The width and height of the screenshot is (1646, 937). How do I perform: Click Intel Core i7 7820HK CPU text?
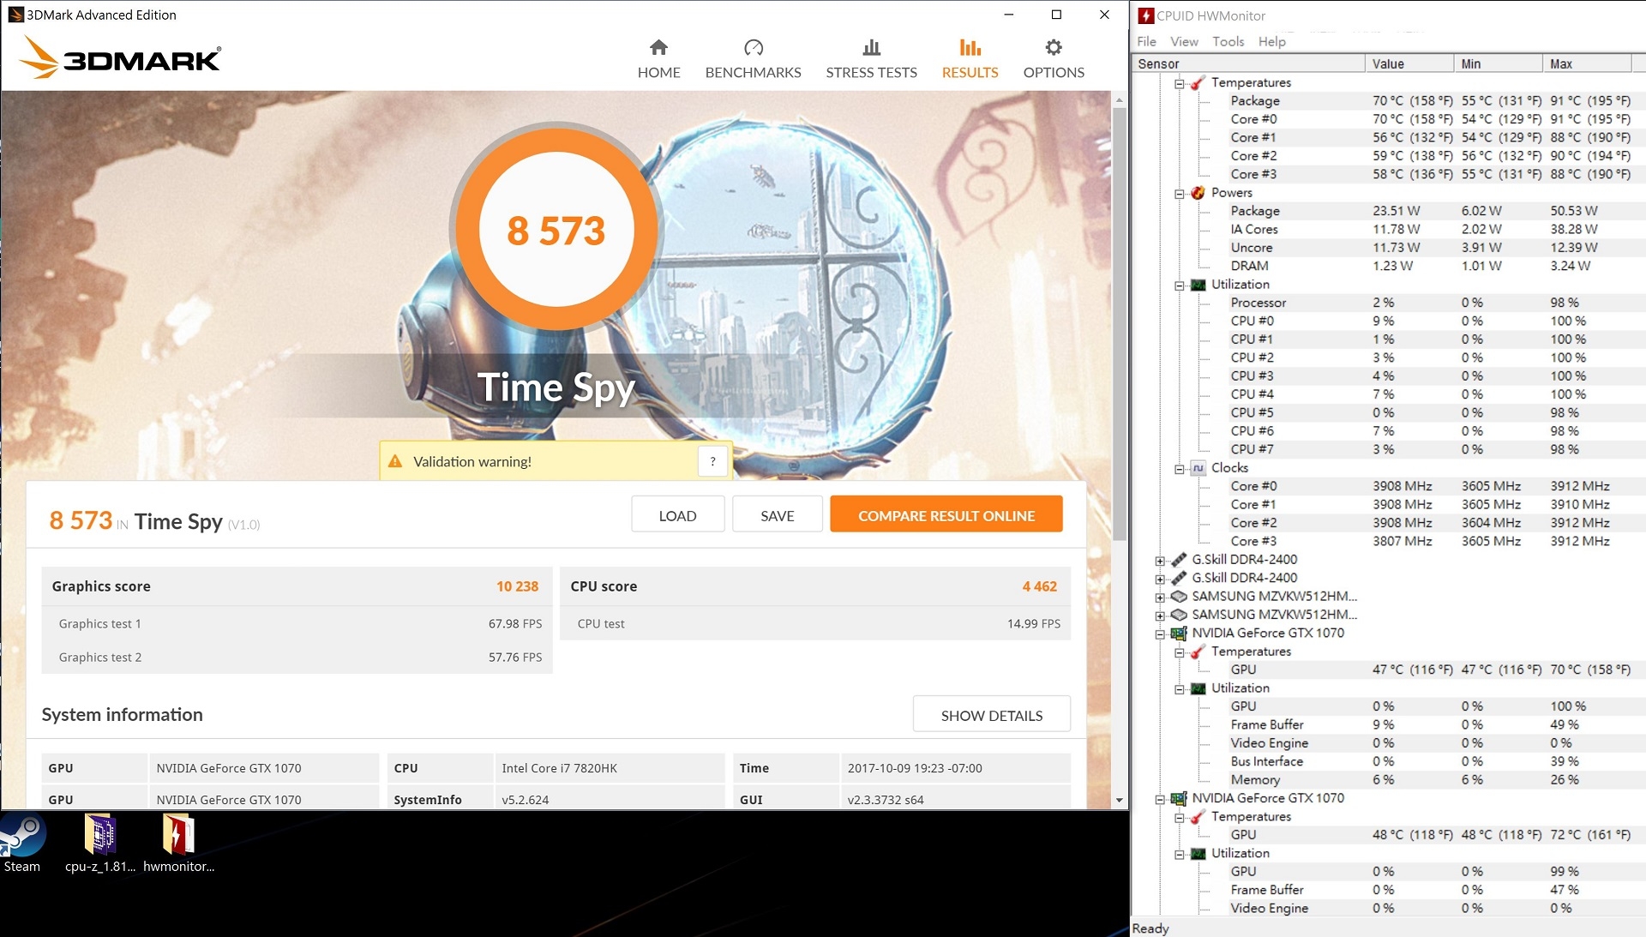pos(559,768)
